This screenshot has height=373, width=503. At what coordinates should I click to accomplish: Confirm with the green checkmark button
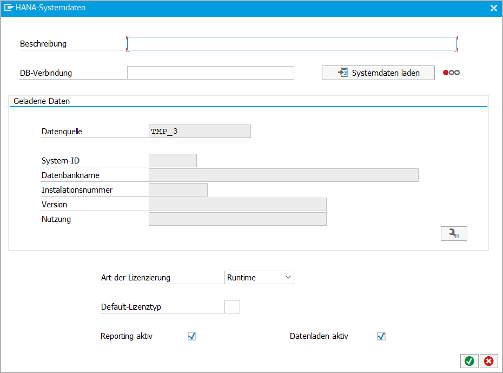click(x=469, y=361)
